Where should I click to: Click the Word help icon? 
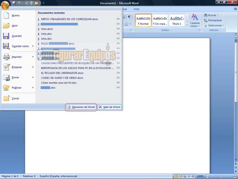[x=236, y=9]
